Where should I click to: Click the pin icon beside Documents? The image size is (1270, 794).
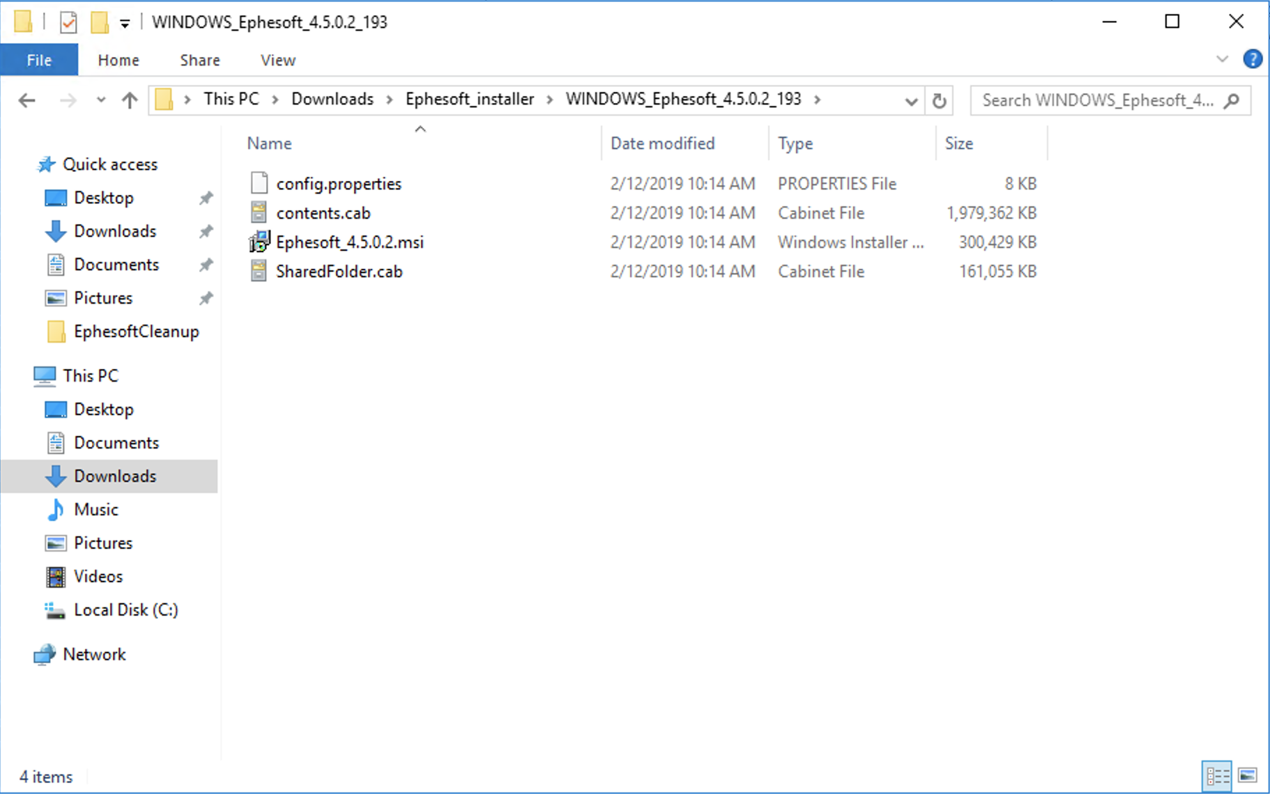[206, 265]
